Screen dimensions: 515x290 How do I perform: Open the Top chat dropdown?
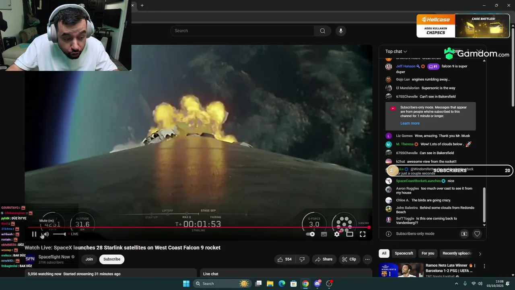point(396,51)
